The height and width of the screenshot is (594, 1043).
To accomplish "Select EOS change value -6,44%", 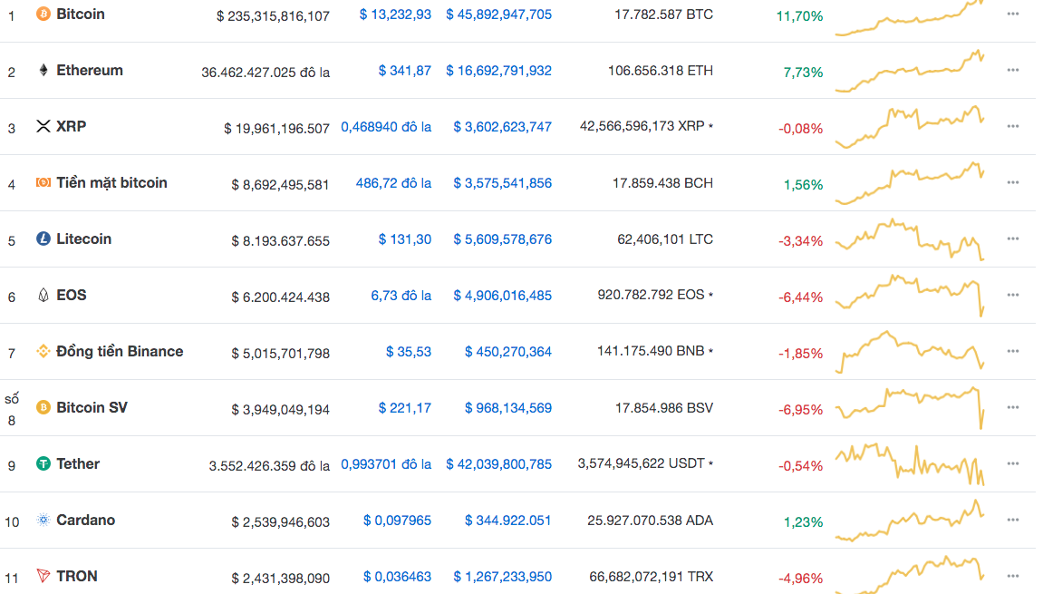I will click(800, 297).
